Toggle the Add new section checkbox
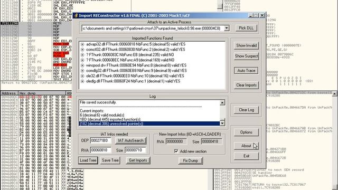The width and height of the screenshot is (338, 190). (x=176, y=151)
